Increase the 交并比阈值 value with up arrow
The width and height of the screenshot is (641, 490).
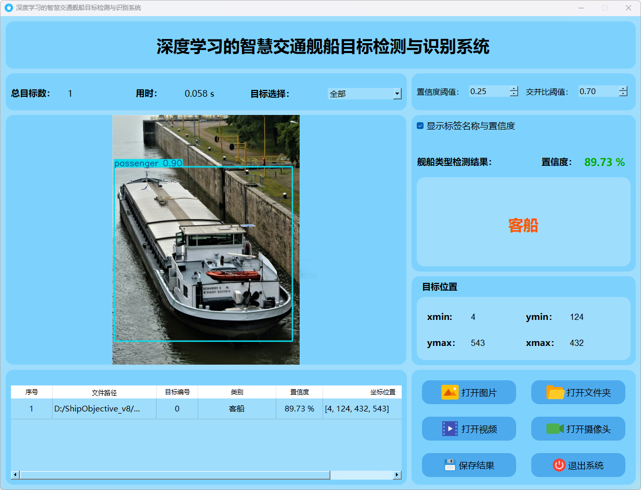[623, 88]
